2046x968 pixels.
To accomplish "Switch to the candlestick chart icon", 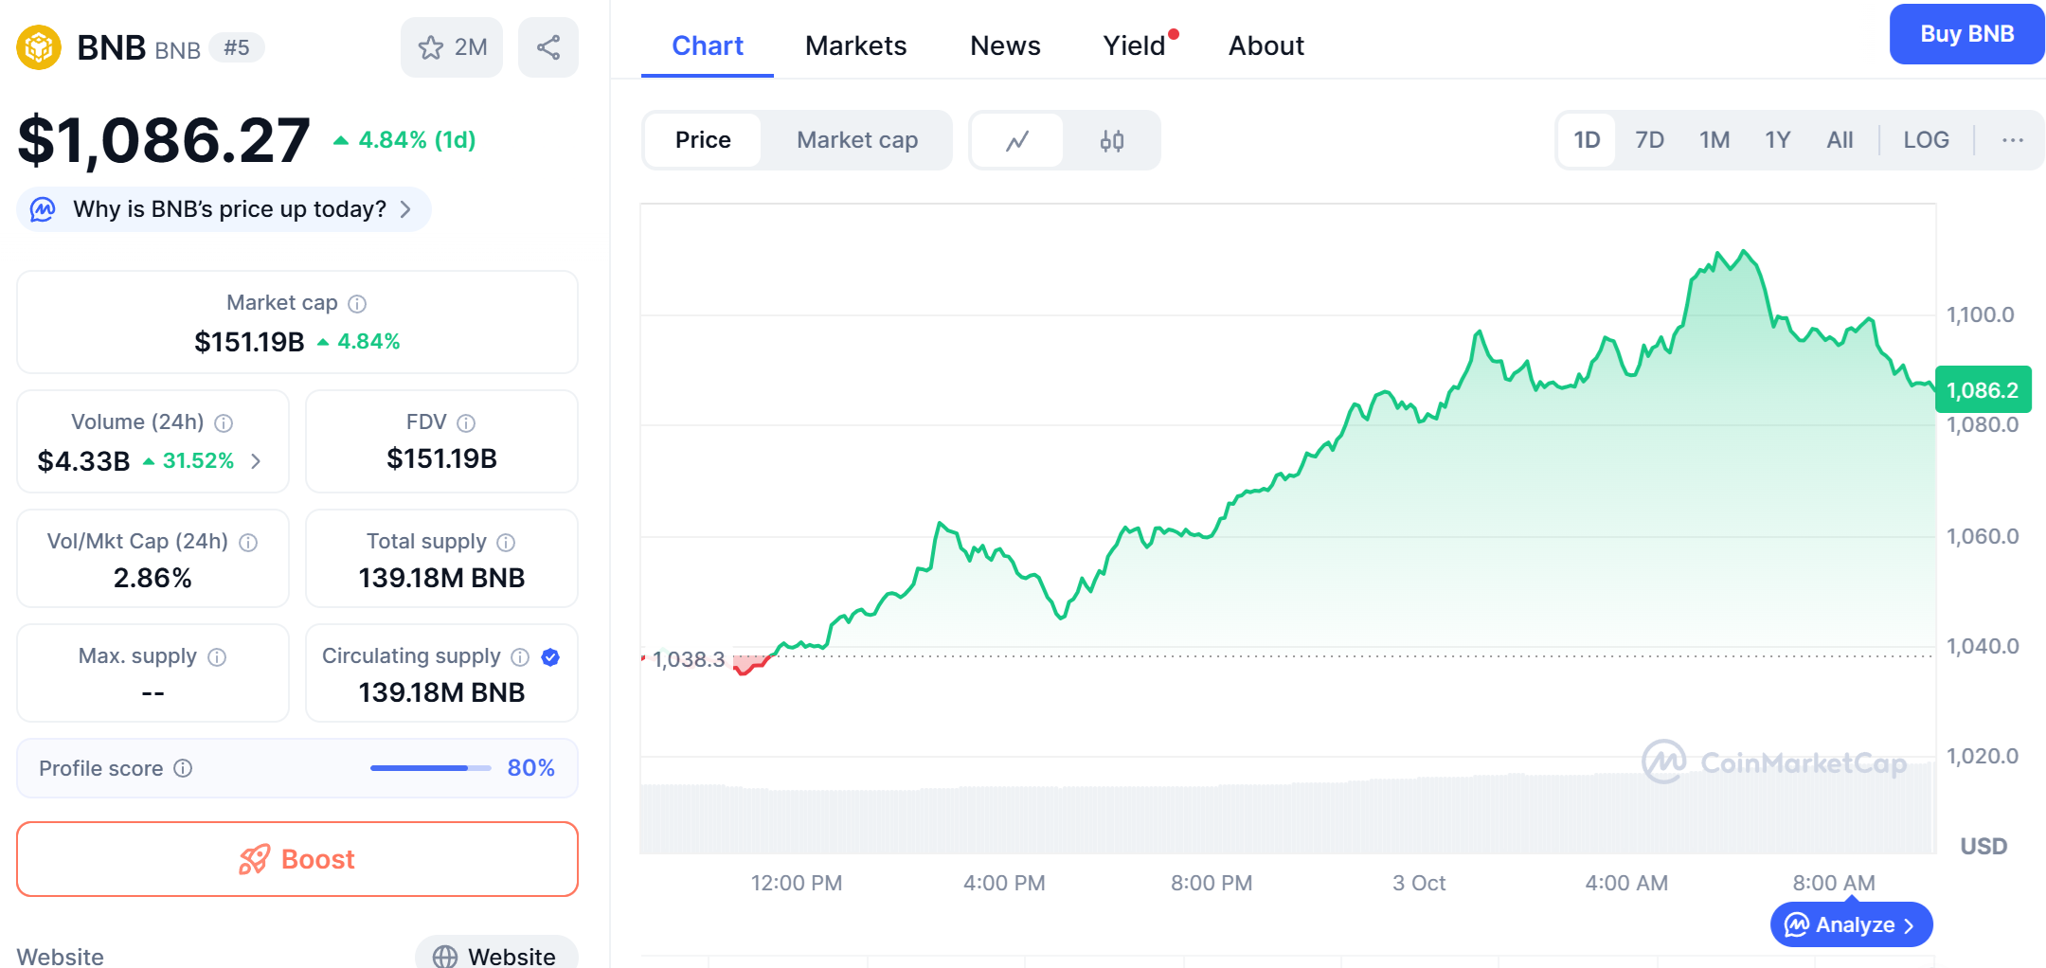I will [x=1112, y=141].
